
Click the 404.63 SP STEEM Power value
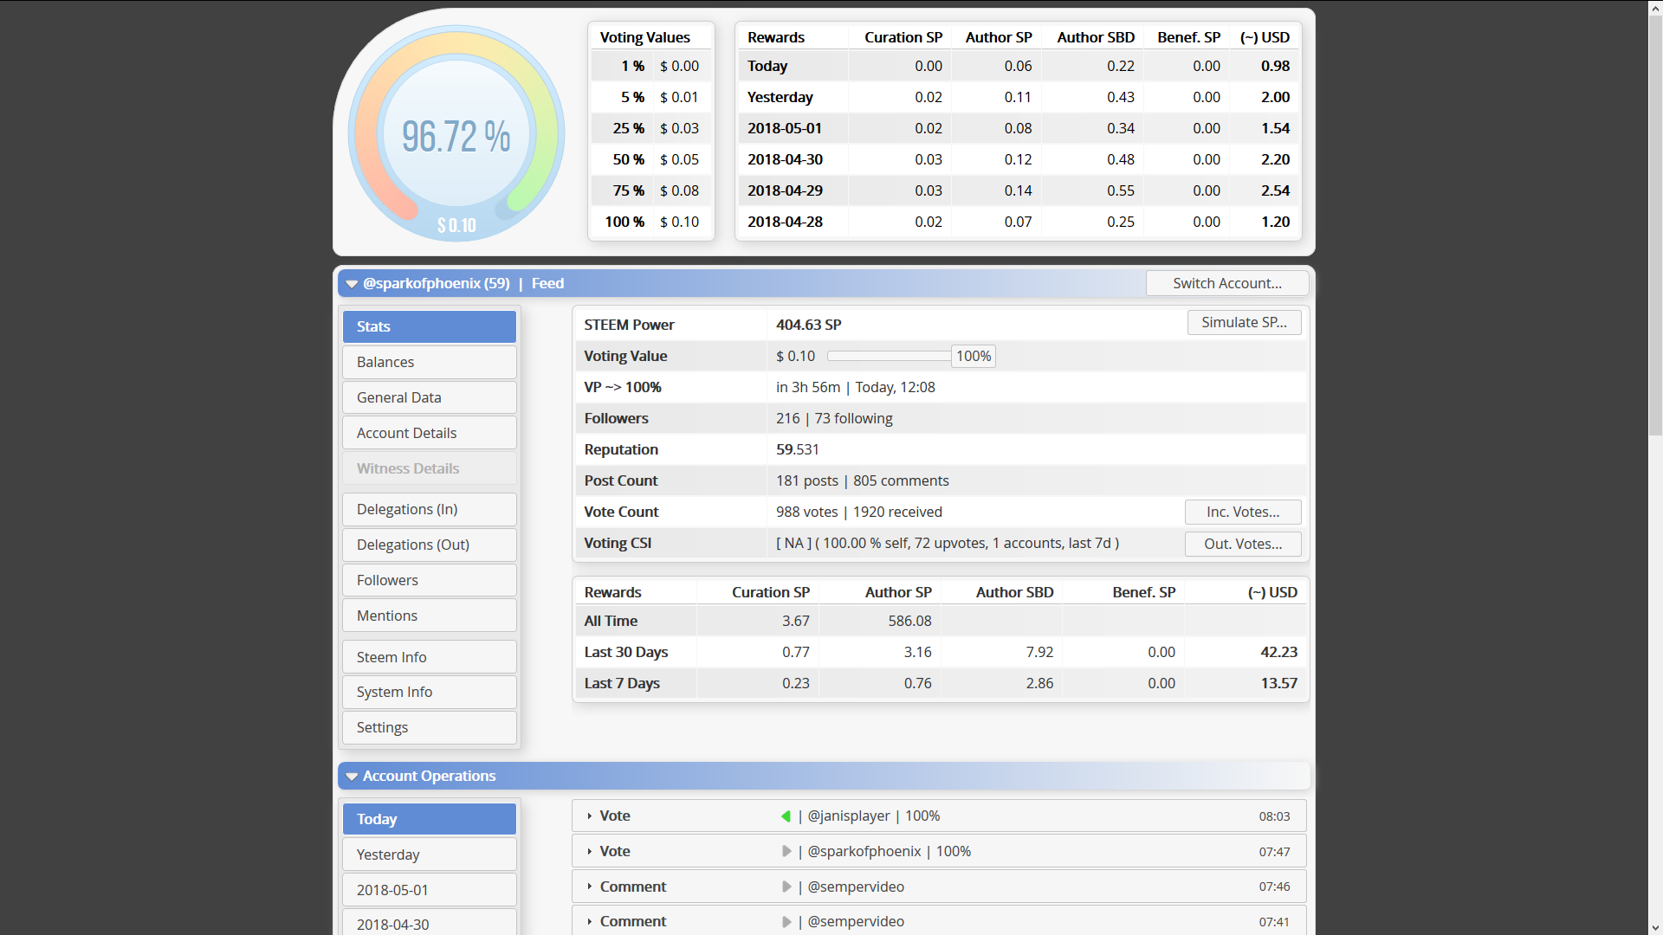point(809,325)
